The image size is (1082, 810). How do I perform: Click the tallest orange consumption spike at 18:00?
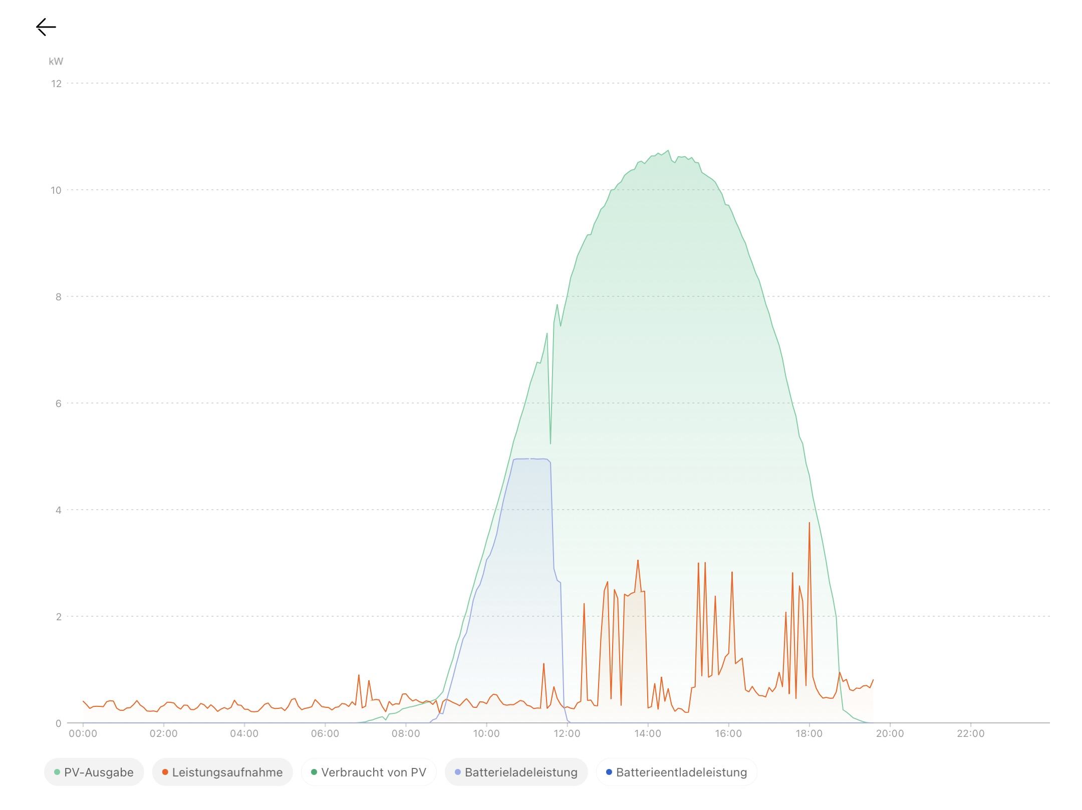(809, 524)
